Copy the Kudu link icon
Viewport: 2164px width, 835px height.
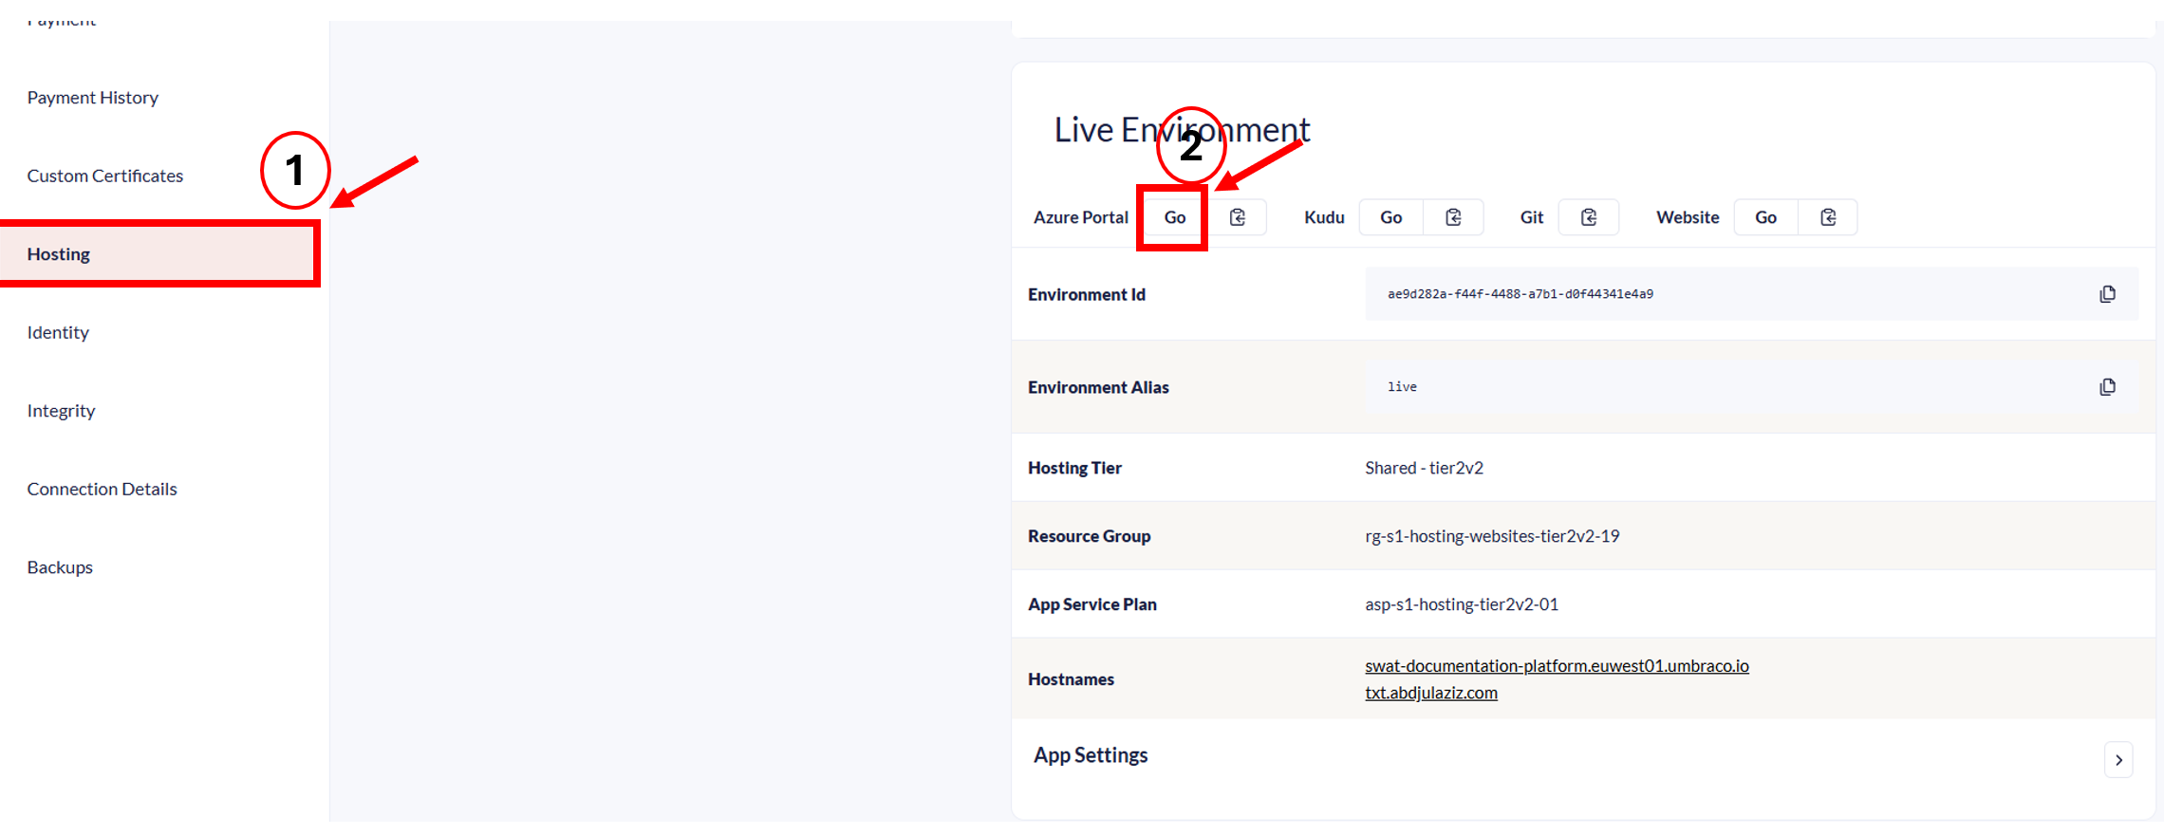(1453, 217)
